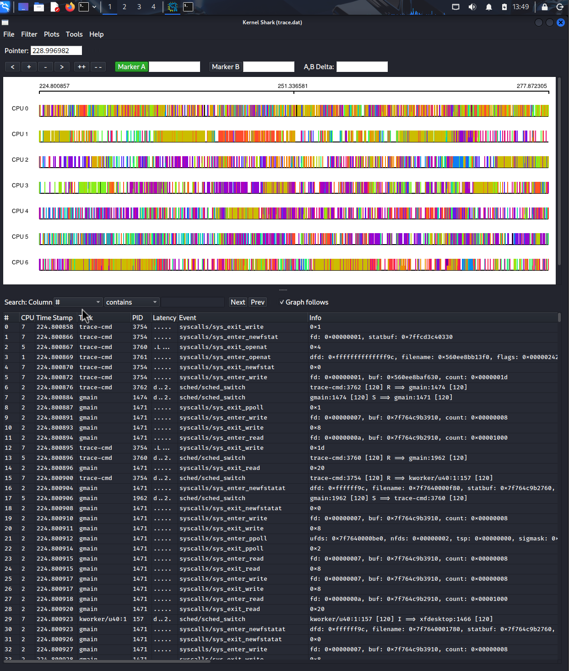Screen dimensions: 569x671
Task: Select row 21 syscalls/sys_enter_ppoll
Action: pyautogui.click(x=280, y=539)
